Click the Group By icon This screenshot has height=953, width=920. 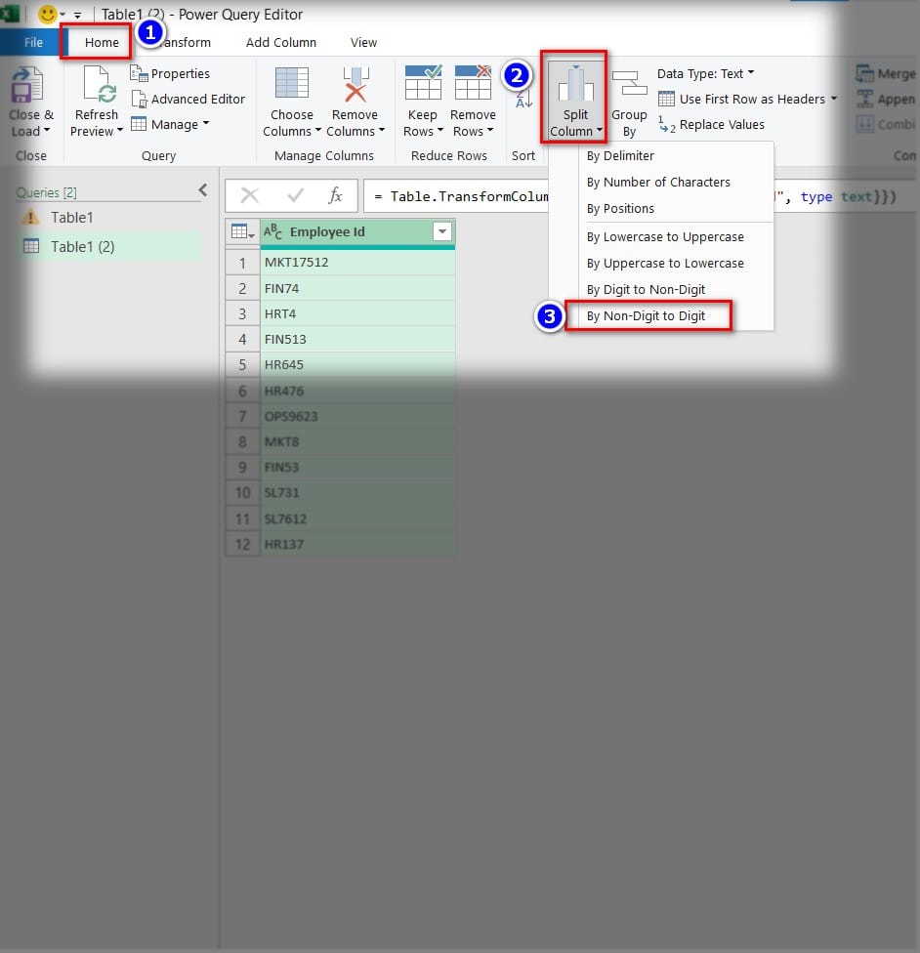(x=629, y=86)
